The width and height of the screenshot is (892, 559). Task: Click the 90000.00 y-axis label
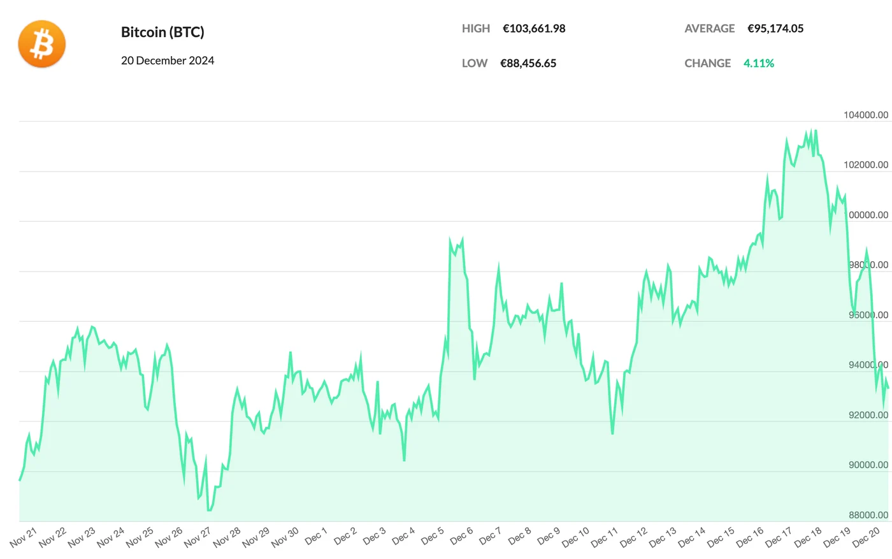[x=868, y=465]
